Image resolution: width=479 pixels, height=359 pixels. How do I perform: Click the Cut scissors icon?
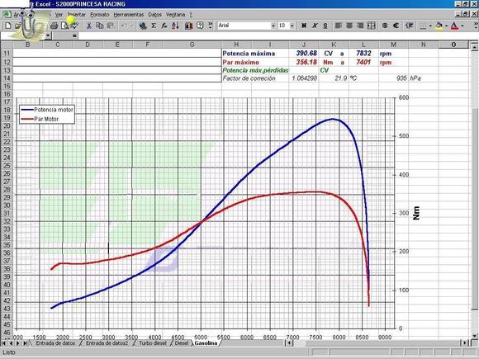coord(89,26)
